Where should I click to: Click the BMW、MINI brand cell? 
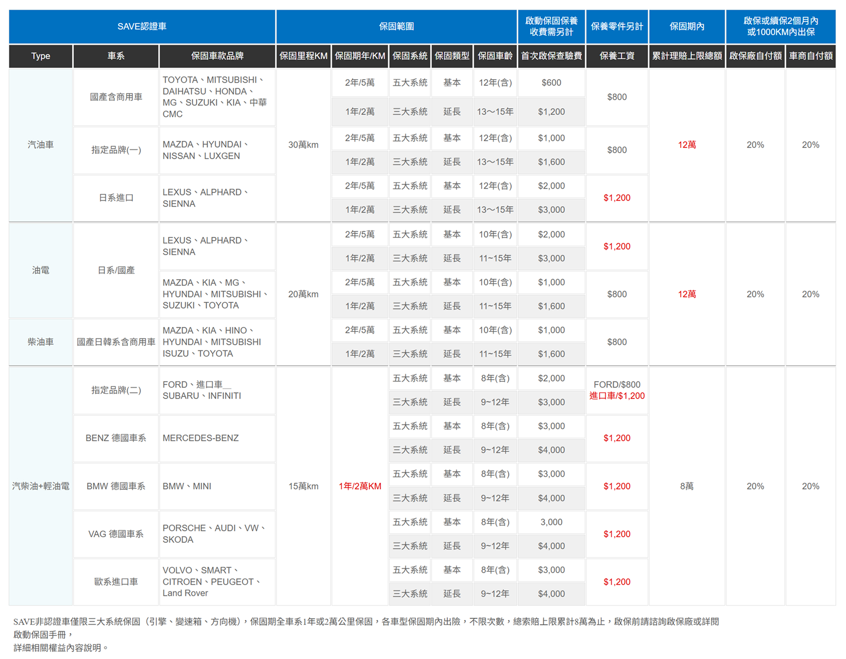pyautogui.click(x=217, y=486)
